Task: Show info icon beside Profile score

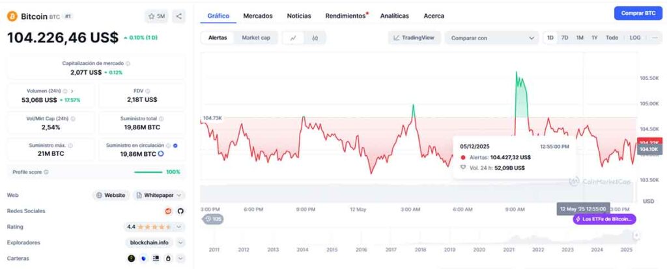Action: click(x=46, y=172)
